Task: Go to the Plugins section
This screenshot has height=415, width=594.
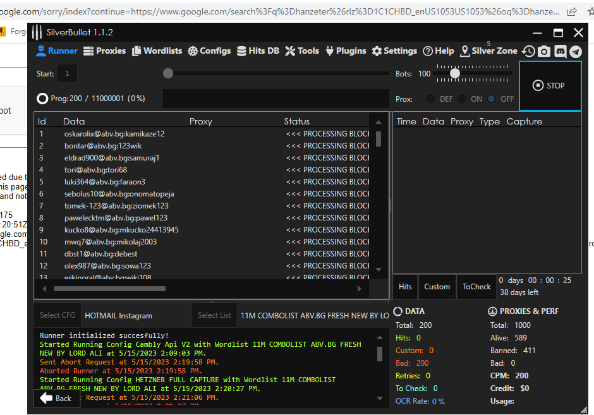Action: pyautogui.click(x=345, y=51)
